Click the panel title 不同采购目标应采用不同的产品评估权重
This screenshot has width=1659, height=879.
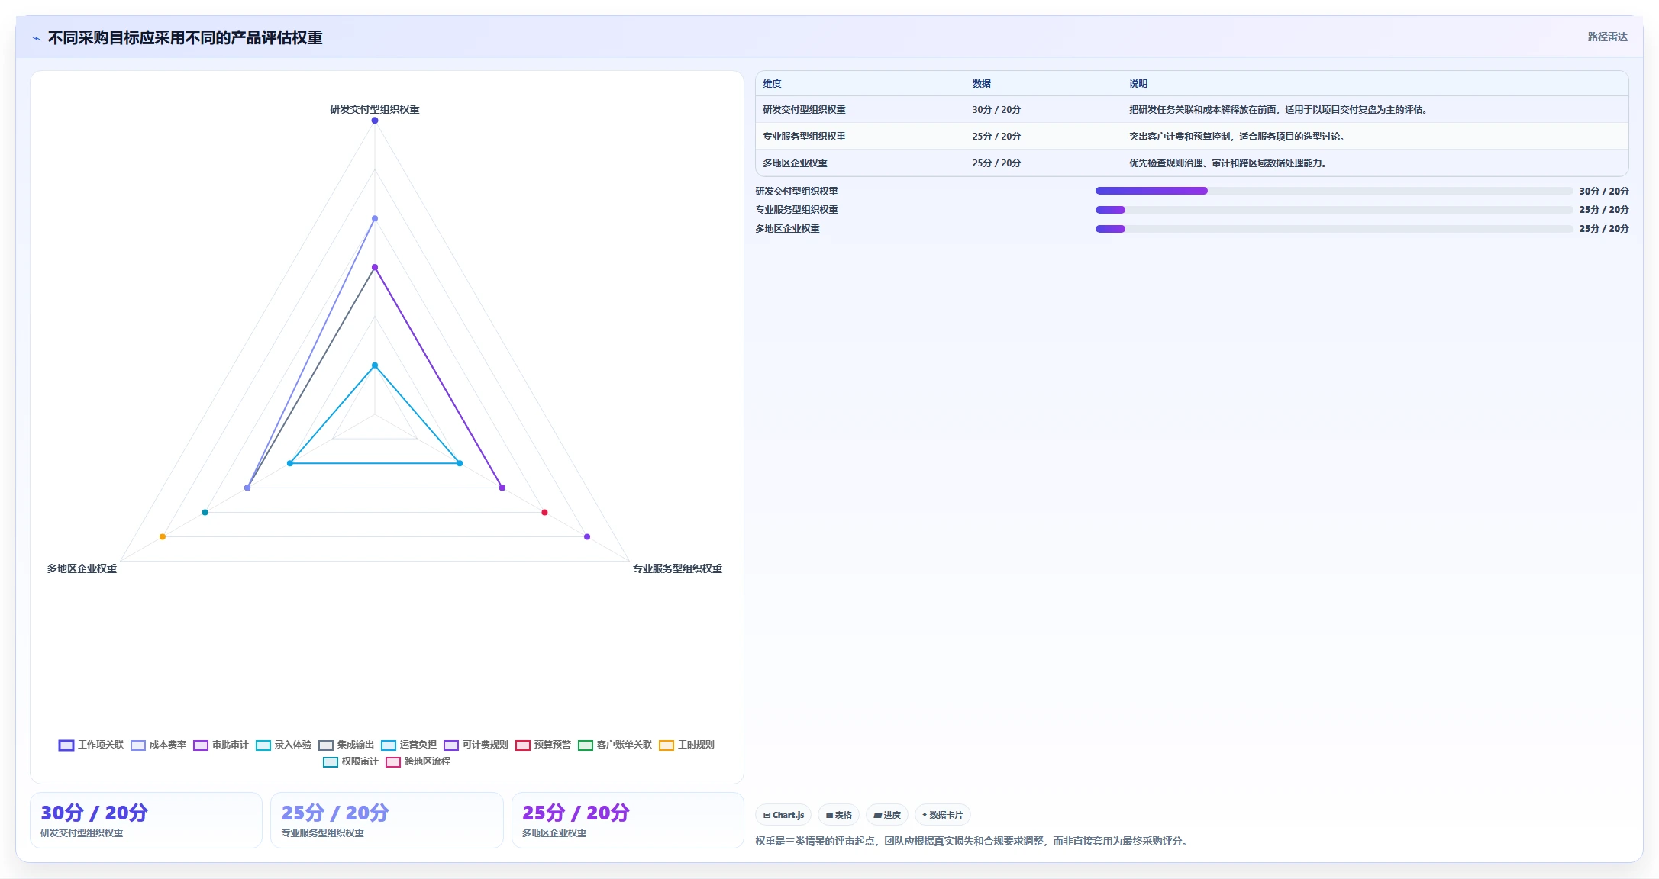tap(186, 38)
